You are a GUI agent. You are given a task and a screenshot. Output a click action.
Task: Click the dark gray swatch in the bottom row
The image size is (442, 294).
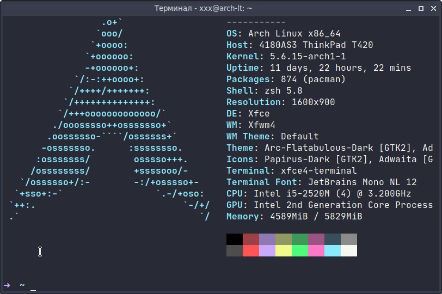[x=235, y=250]
